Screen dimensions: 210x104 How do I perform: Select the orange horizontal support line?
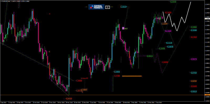click(102, 95)
